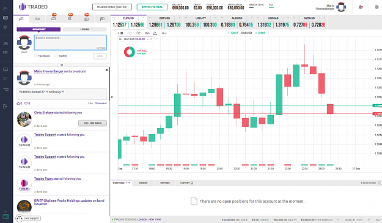The width and height of the screenshot is (382, 223).
Task: Click the history tab document icon
Action: 192,183
